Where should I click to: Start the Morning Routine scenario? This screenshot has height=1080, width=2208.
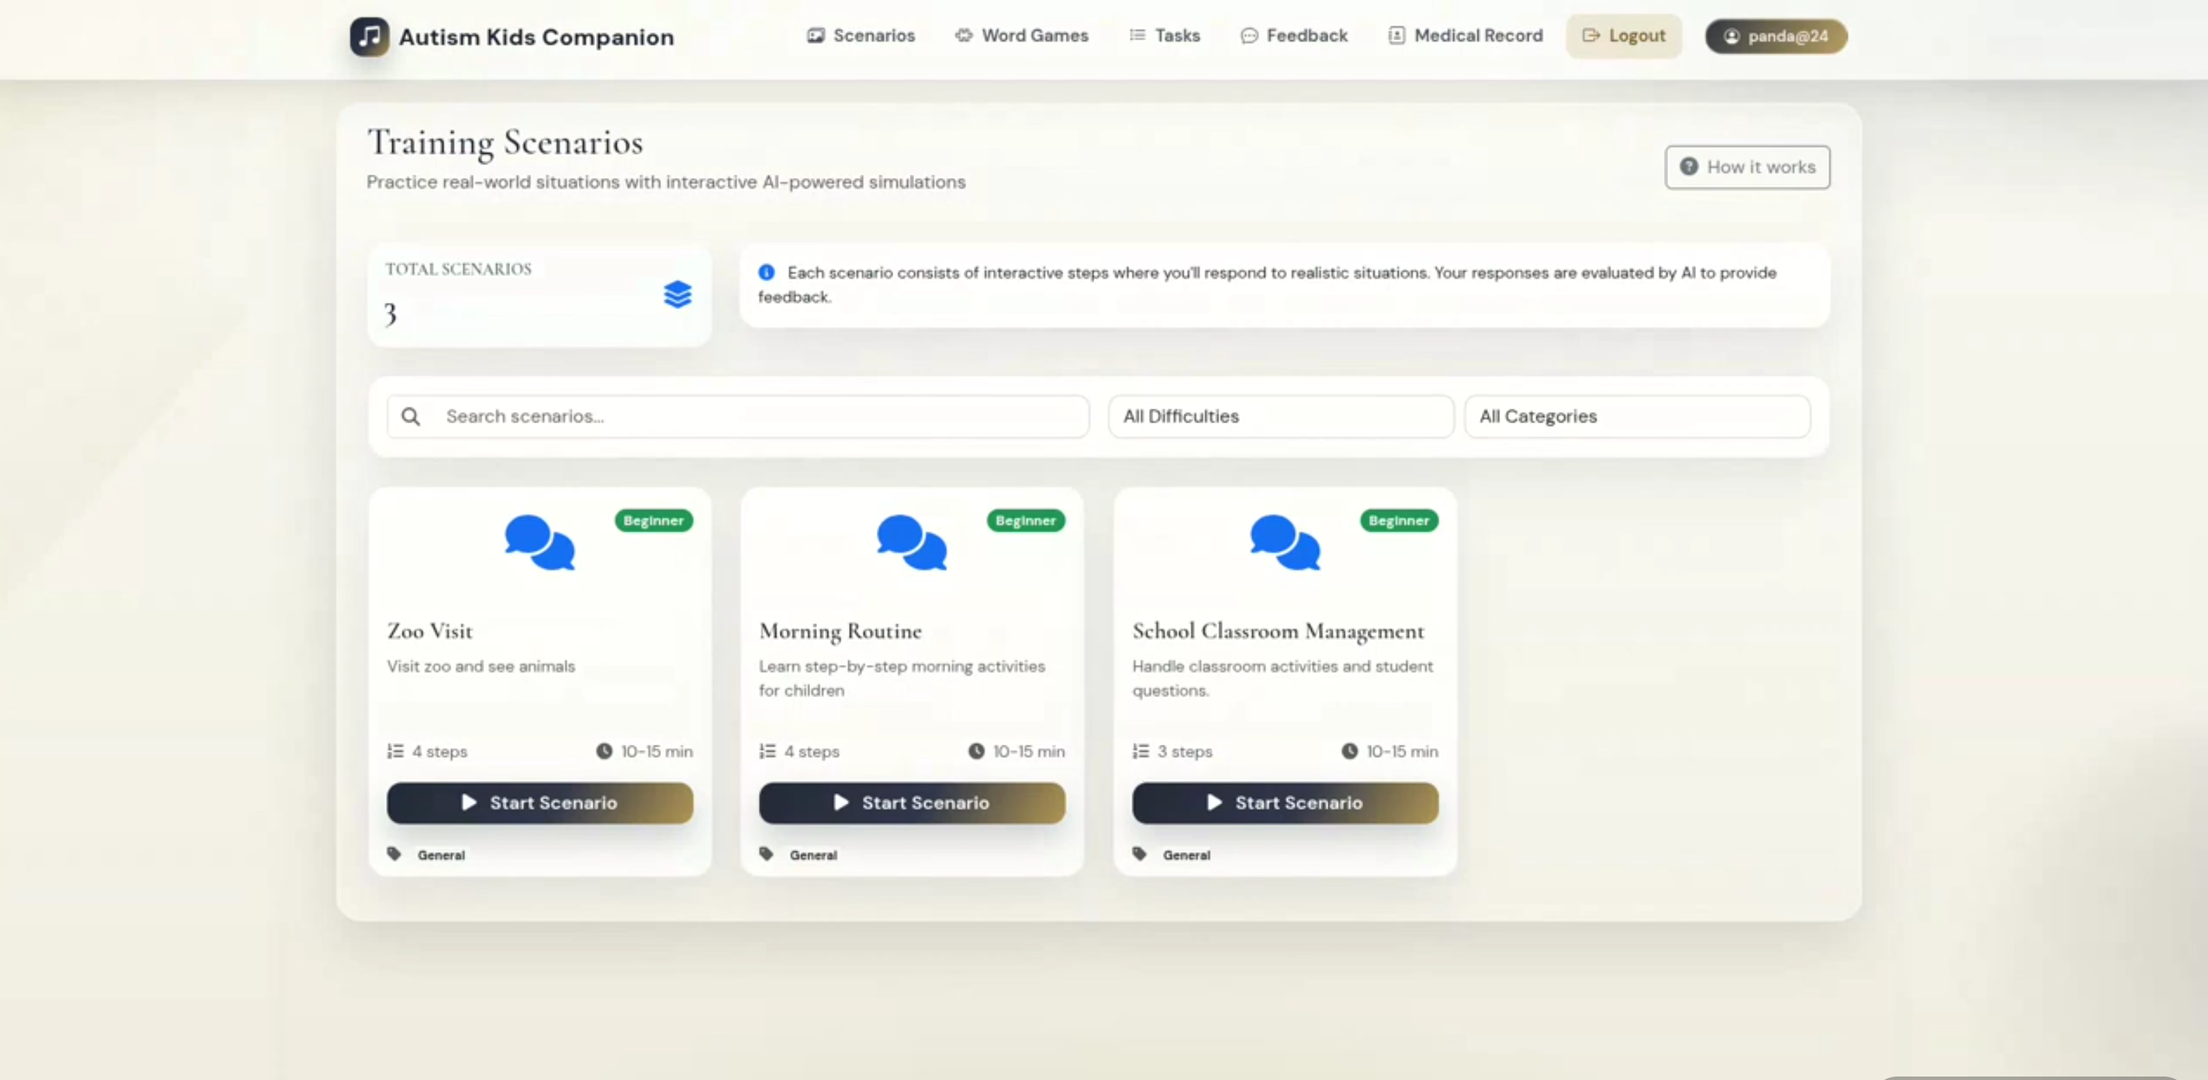coord(912,802)
